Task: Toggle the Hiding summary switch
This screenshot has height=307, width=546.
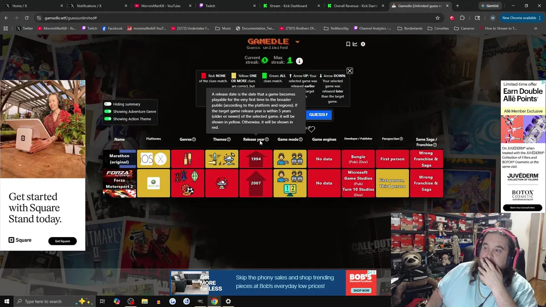Action: (107, 104)
